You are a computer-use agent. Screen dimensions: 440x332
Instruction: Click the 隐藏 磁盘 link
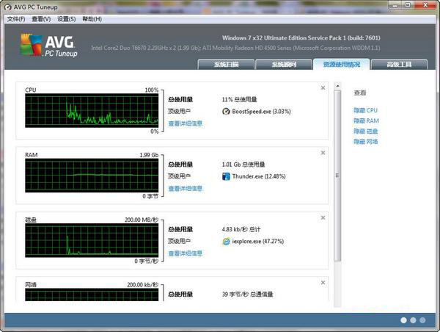pos(366,131)
